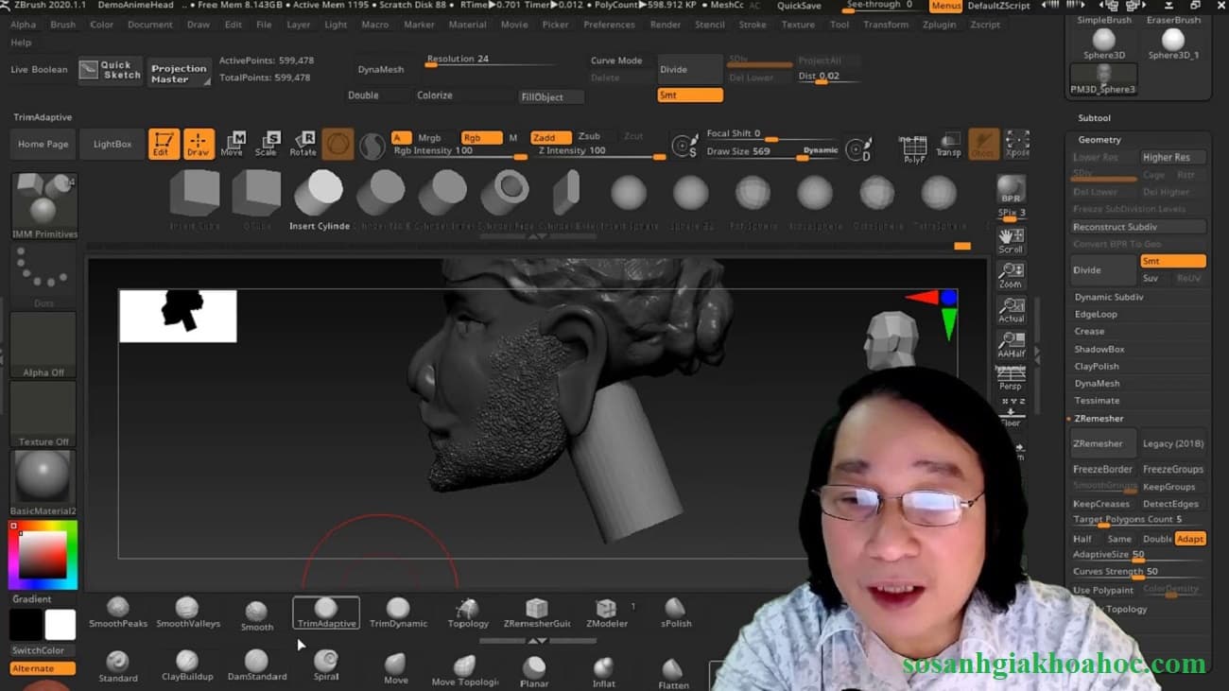Choose the Planar brush
This screenshot has height=691, width=1229.
[534, 672]
